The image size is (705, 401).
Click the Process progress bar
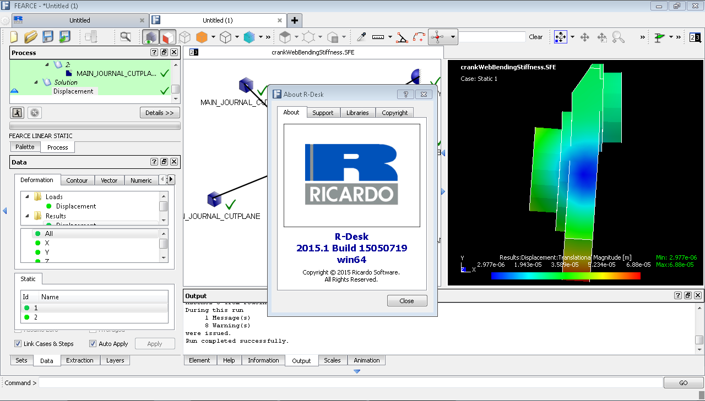tap(95, 126)
